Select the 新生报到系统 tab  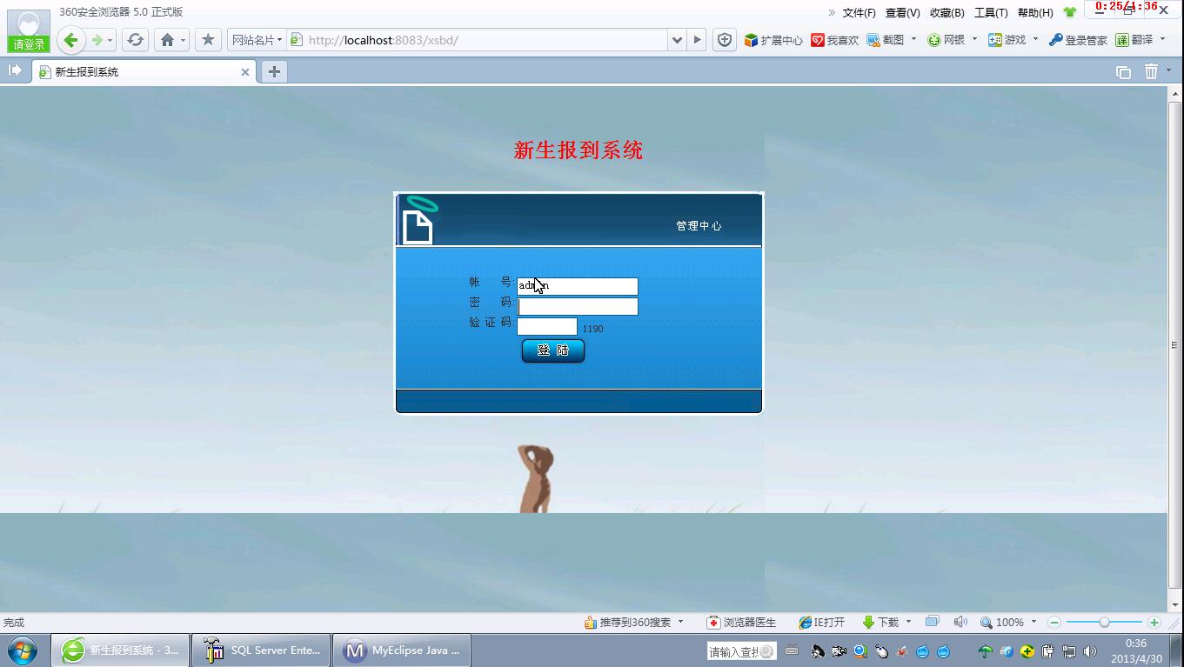[x=144, y=72]
